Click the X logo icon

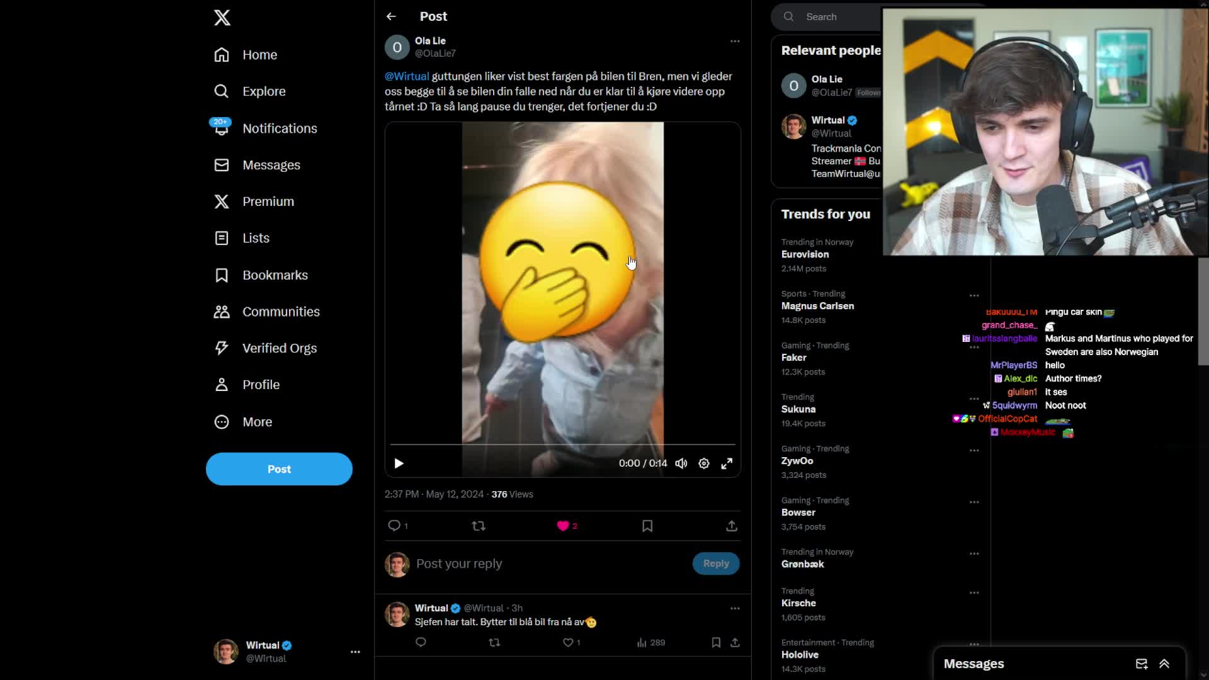222,18
